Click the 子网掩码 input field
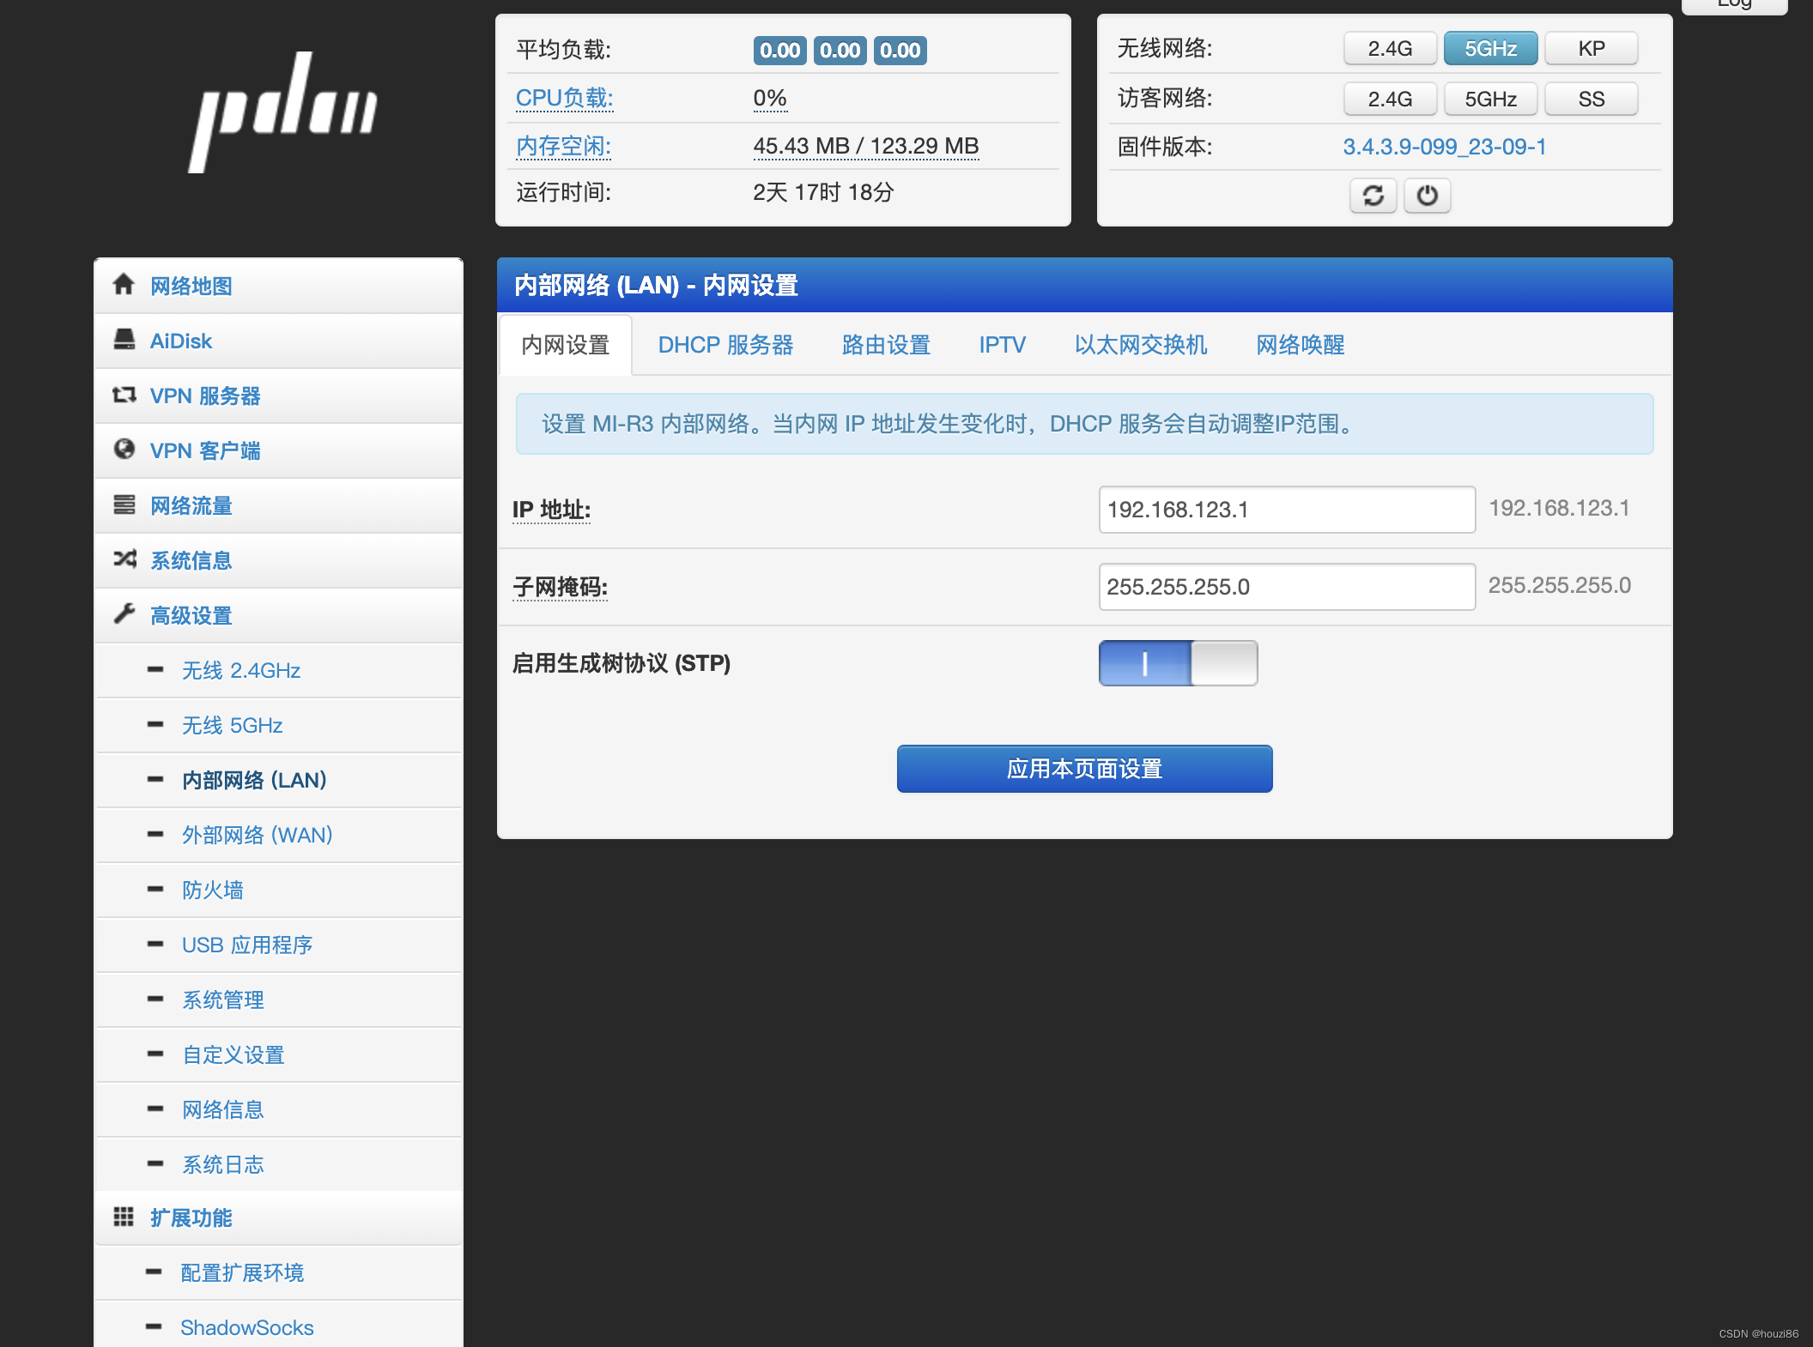Screen dimensions: 1813x1347 pyautogui.click(x=1286, y=587)
